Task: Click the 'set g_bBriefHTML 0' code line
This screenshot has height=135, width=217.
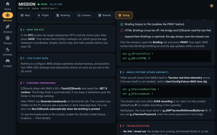Action: 136,58
